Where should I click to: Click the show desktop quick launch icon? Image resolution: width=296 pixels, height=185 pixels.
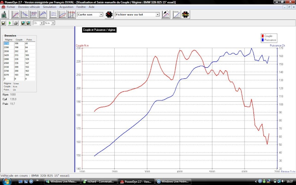[21, 182]
